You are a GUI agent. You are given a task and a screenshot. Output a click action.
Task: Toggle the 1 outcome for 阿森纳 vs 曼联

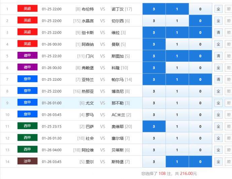[177, 44]
